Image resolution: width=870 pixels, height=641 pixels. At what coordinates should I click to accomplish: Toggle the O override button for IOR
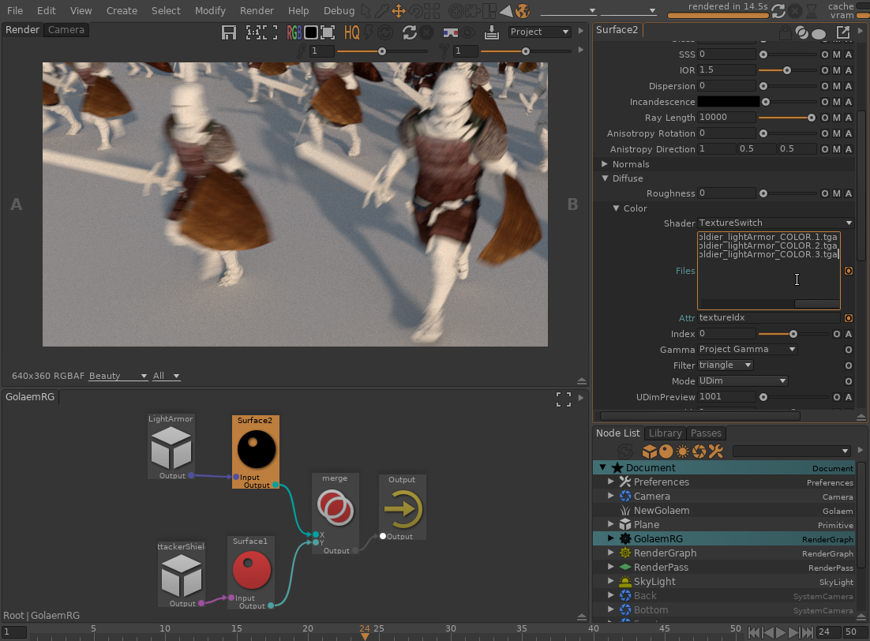coord(825,70)
